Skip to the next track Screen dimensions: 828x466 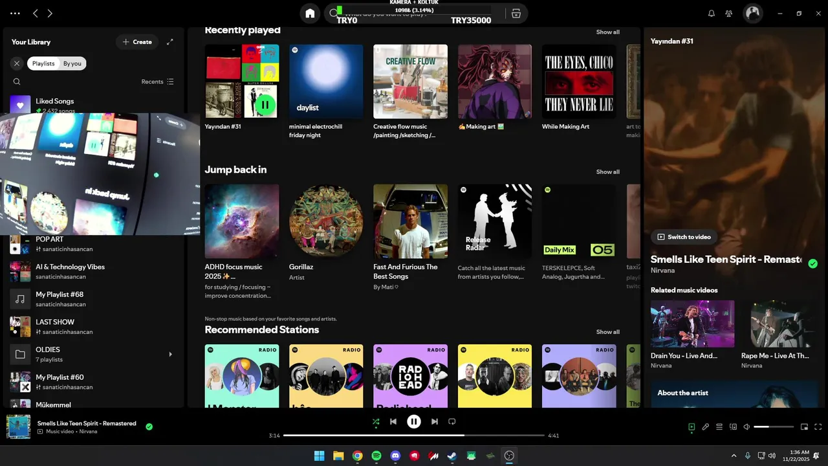435,421
